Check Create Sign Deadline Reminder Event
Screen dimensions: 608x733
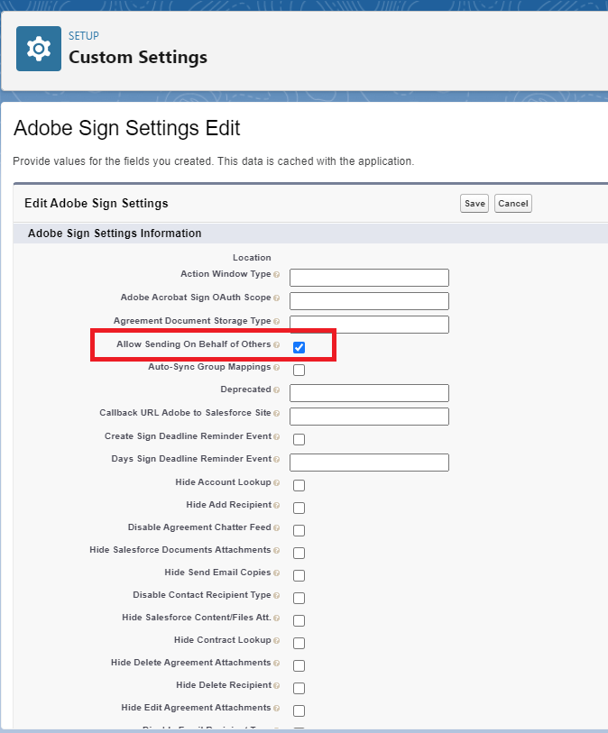(299, 439)
